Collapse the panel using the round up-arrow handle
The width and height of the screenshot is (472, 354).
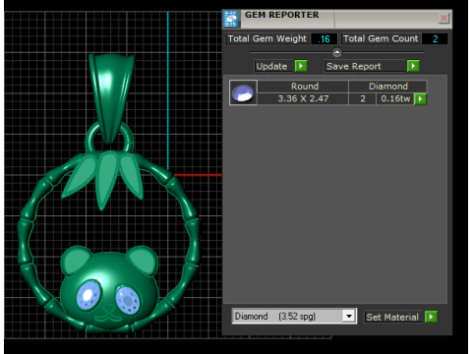point(337,52)
